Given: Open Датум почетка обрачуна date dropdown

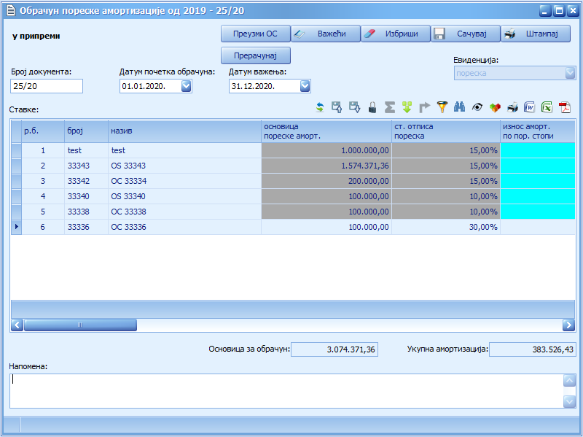Looking at the screenshot, I should (186, 86).
